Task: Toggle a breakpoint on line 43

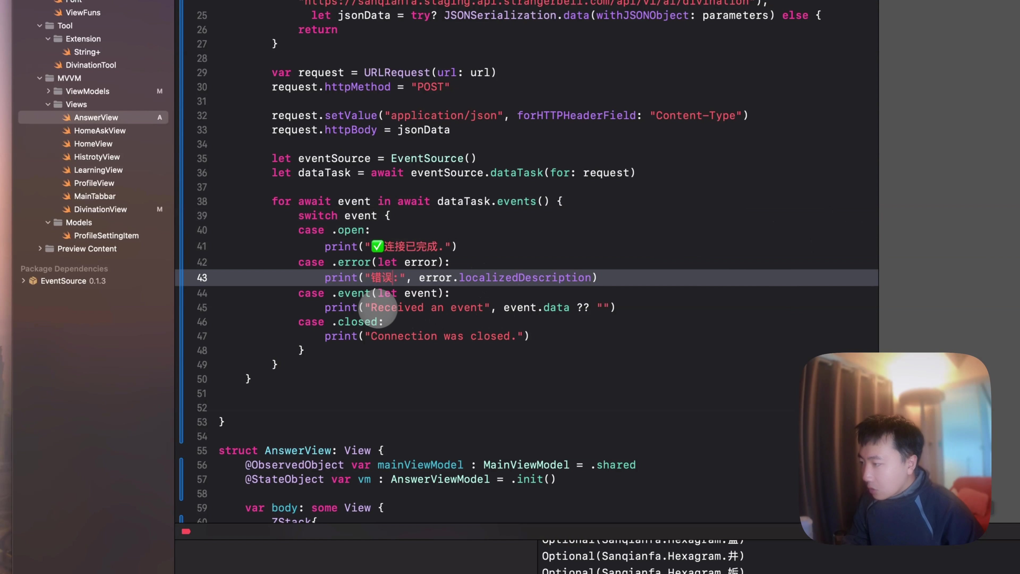Action: (x=202, y=278)
